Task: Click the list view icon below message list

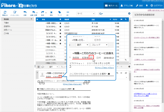Action: [x=39, y=67]
